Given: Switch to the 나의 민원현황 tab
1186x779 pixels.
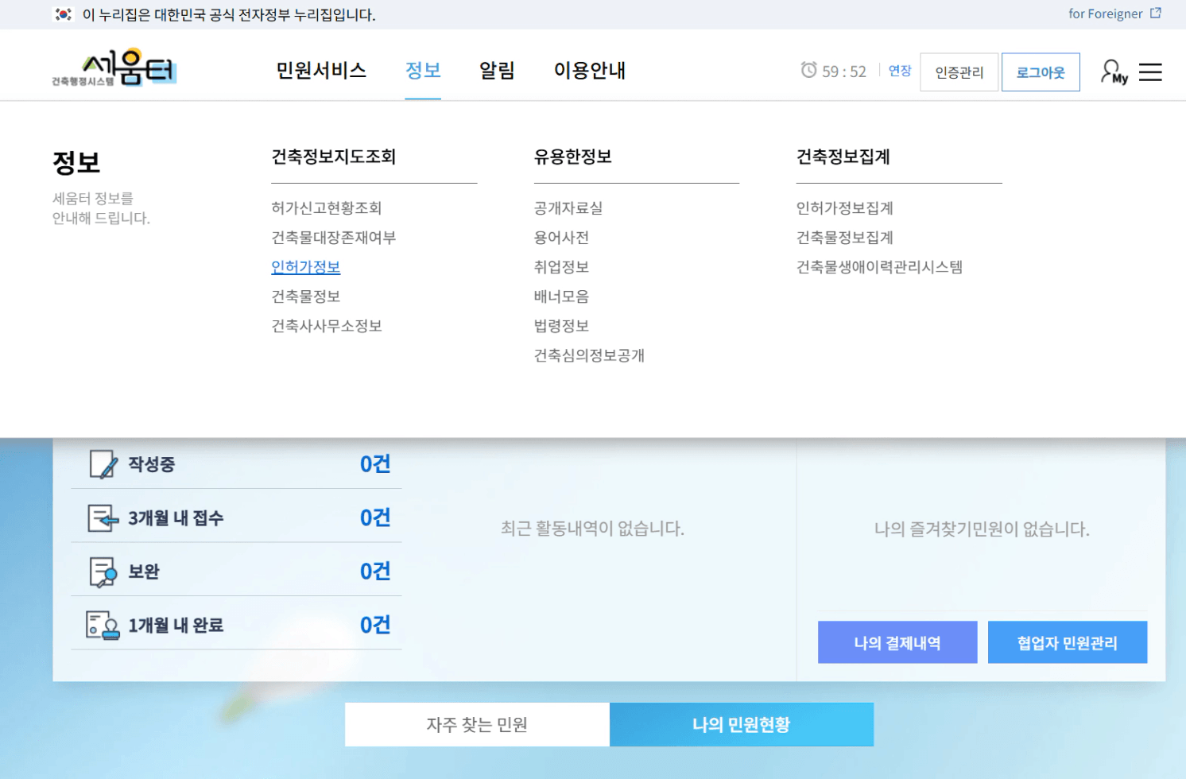Looking at the screenshot, I should click(x=742, y=724).
